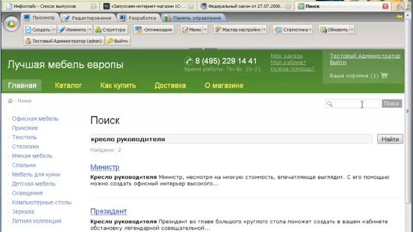Open the Структура toolbar button
Screen dimensions: 413x232
(x=110, y=30)
